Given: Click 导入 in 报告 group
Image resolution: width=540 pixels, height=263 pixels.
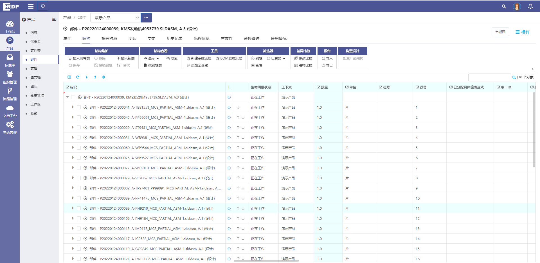Looking at the screenshot, I should pyautogui.click(x=327, y=58).
